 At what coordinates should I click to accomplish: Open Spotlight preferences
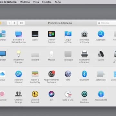pos(101,36)
